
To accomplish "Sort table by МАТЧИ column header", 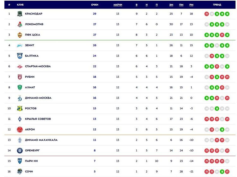I will click(x=118, y=5).
